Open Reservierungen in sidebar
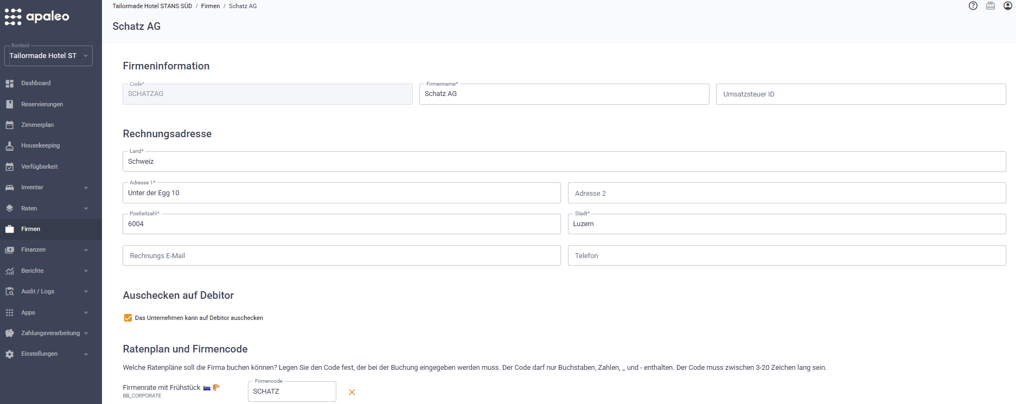 pos(42,104)
